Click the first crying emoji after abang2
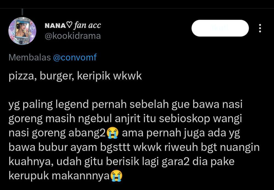The width and height of the screenshot is (274, 190). click(x=113, y=133)
